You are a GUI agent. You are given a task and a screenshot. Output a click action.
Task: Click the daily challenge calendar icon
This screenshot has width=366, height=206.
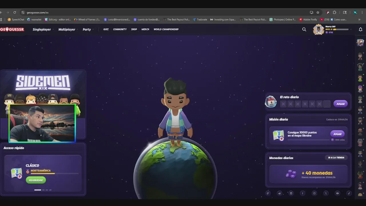(x=271, y=102)
